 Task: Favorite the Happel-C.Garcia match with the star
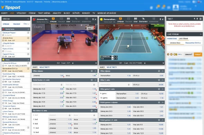tap(3, 56)
